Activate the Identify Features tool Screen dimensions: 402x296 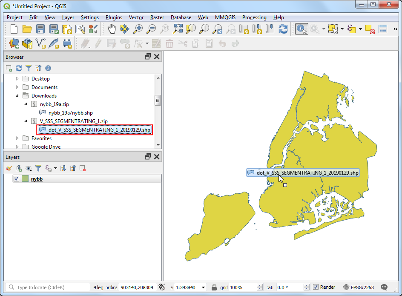pyautogui.click(x=301, y=29)
